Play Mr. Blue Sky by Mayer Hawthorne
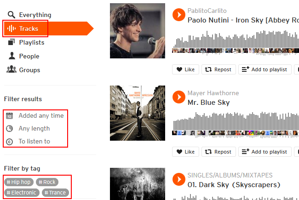The image size is (299, 200). [178, 97]
